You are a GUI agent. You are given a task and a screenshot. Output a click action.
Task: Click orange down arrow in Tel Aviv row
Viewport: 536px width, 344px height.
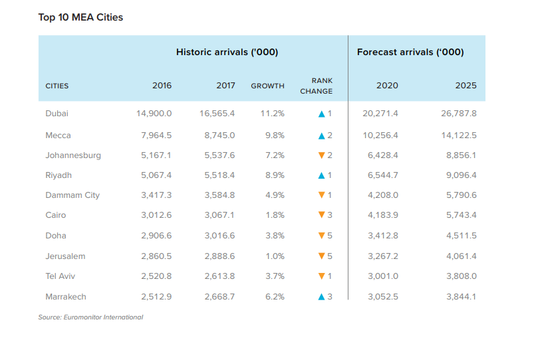tap(321, 276)
